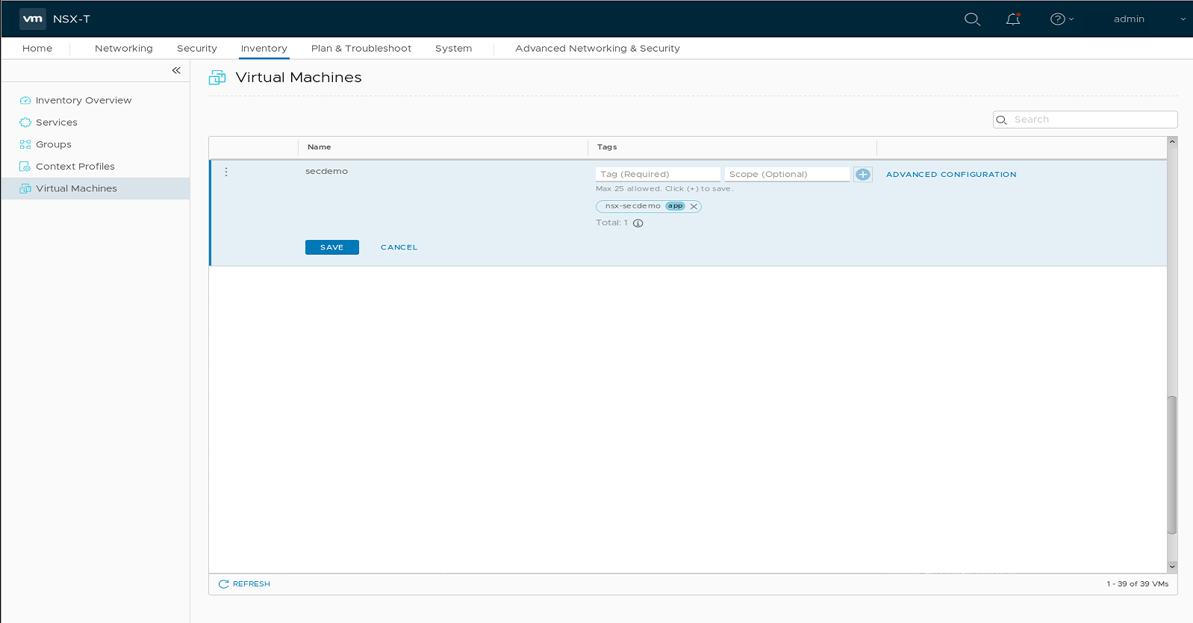Click the secdemo VM name
1193x623 pixels.
[327, 171]
